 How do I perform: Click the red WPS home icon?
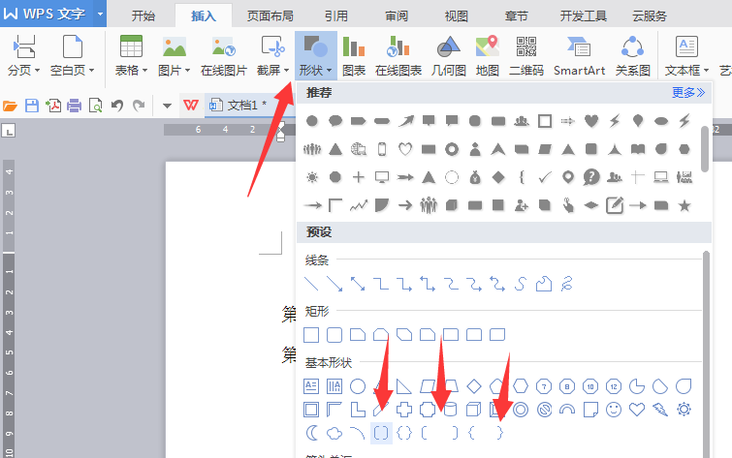[x=190, y=105]
